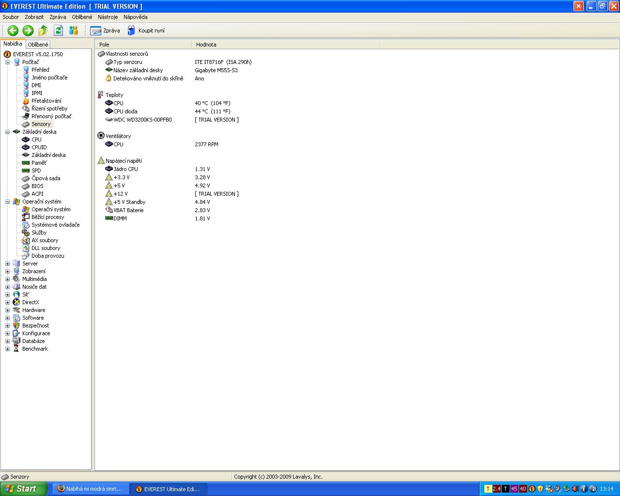This screenshot has width=620, height=496.
Task: Select the Paměť memory module icon
Action: point(26,163)
